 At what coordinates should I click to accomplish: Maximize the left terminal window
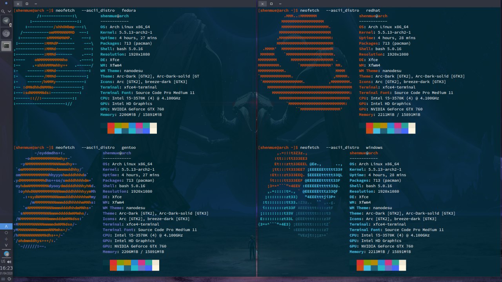[x=27, y=4]
